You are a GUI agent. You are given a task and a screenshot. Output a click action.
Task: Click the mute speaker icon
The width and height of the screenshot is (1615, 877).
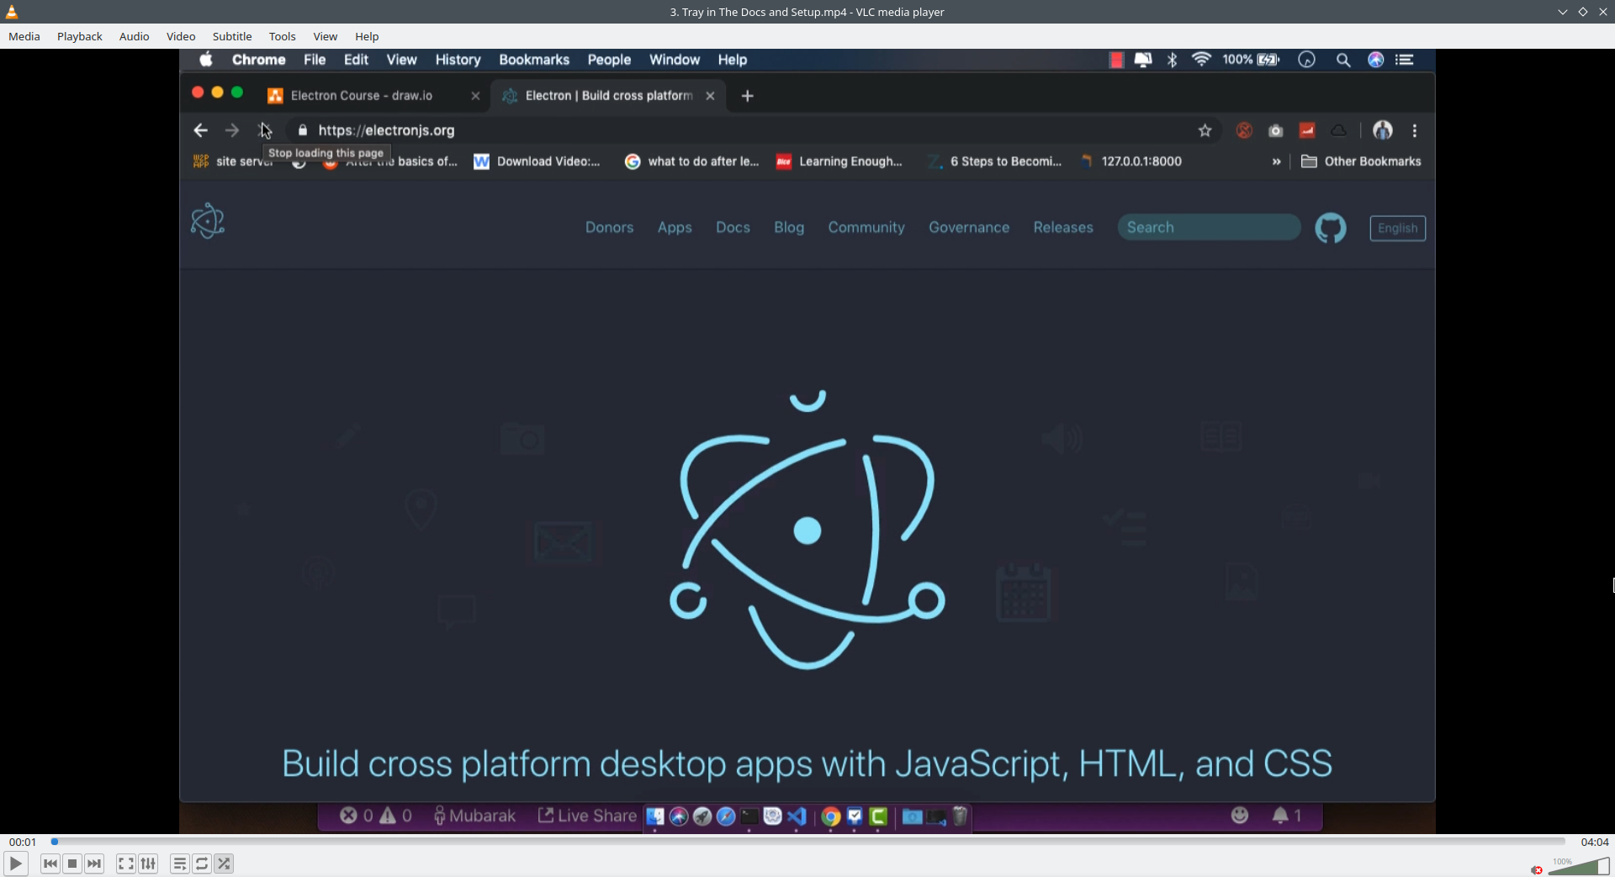[1537, 869]
